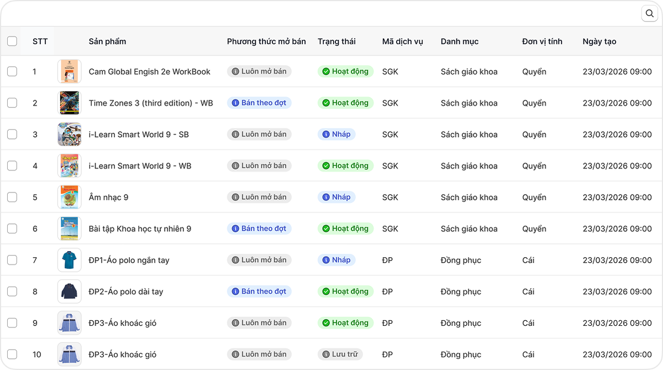Tick the checkbox beside Âm nhạc 9
The height and width of the screenshot is (370, 663).
pos(12,197)
